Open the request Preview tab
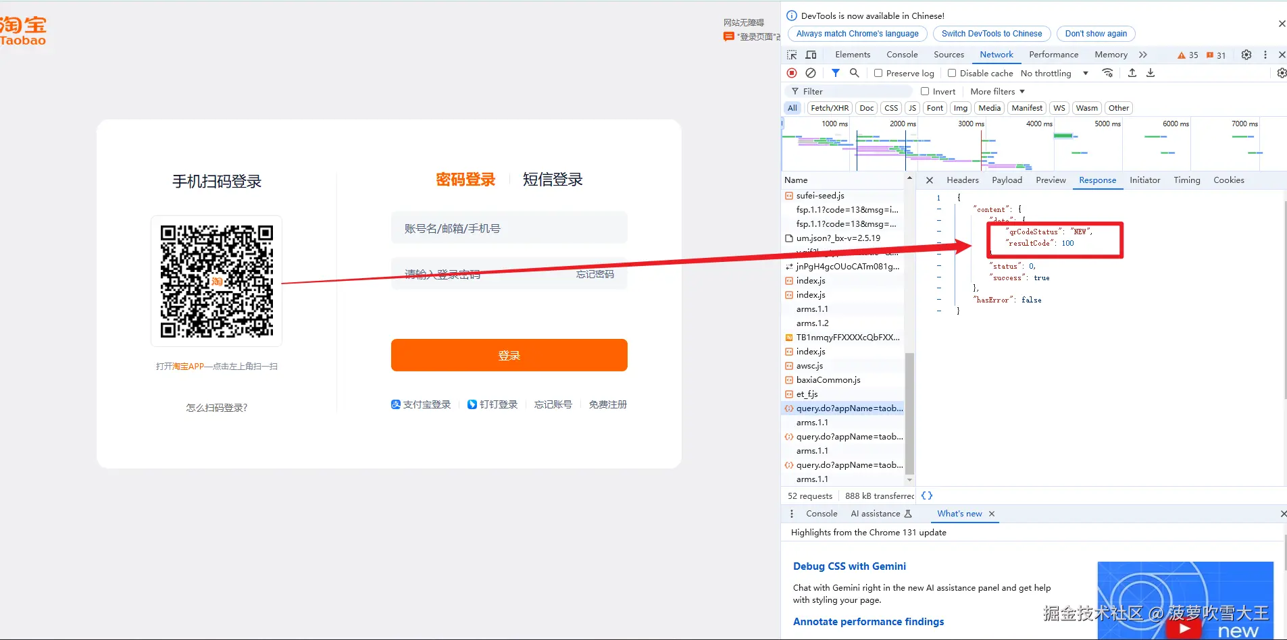 [x=1051, y=180]
